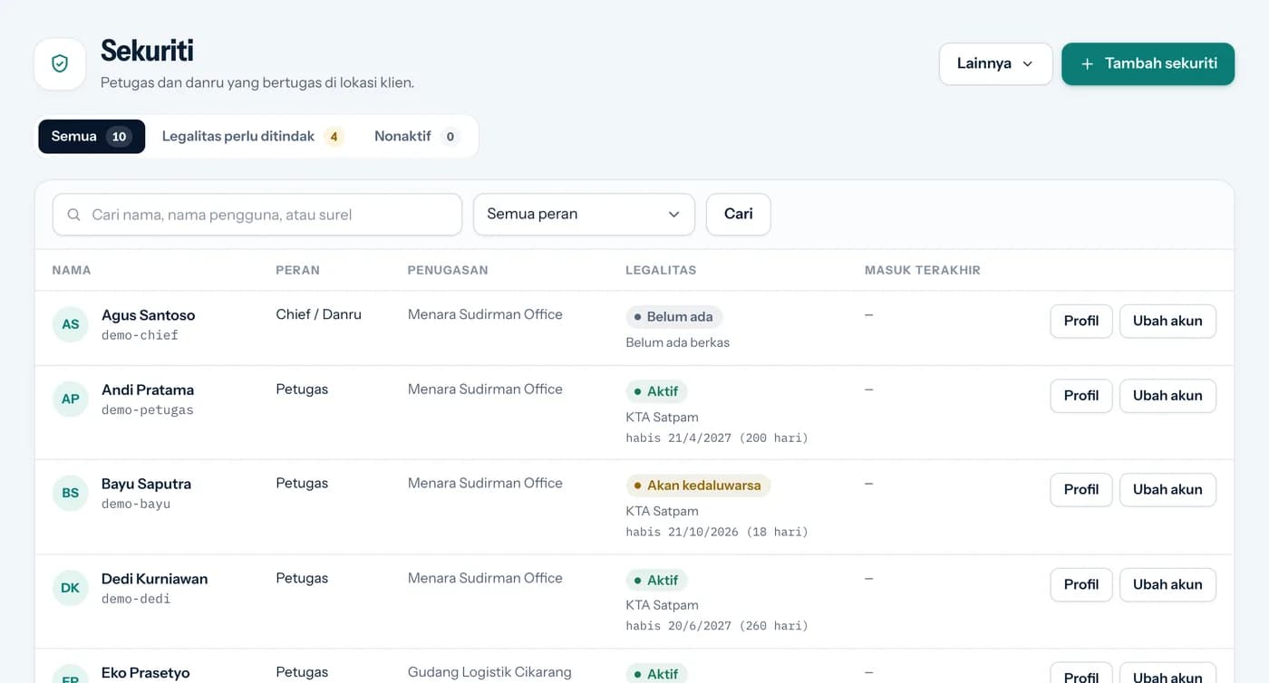Click the DK avatar for Dedi Kurniawan
This screenshot has width=1269, height=683.
pyautogui.click(x=71, y=588)
